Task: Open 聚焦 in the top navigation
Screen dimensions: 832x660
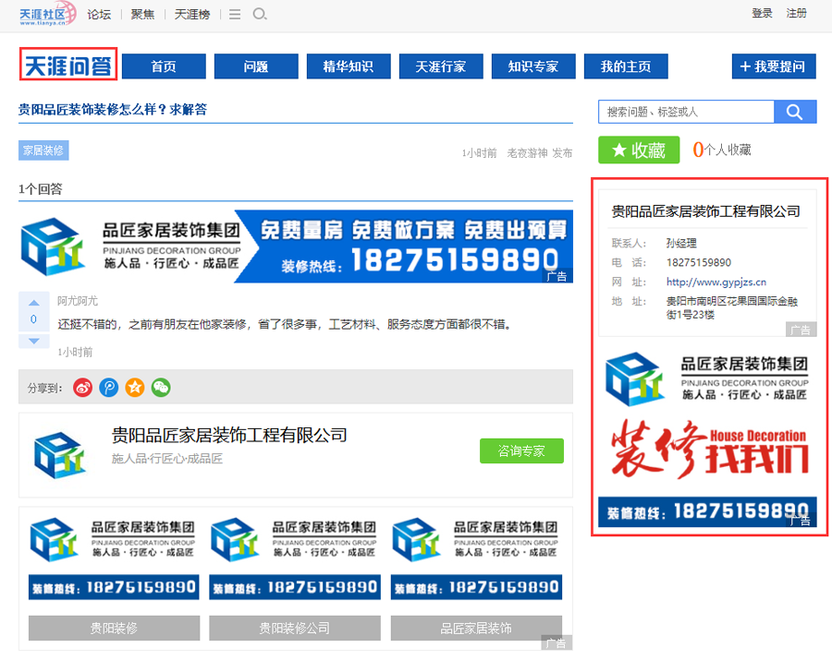Action: 142,14
